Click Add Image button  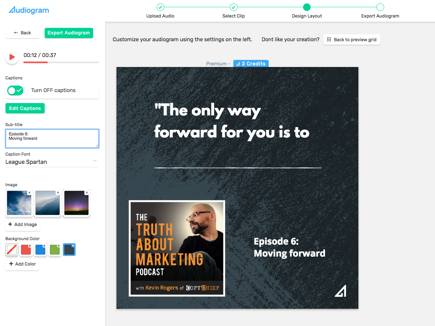click(x=22, y=224)
